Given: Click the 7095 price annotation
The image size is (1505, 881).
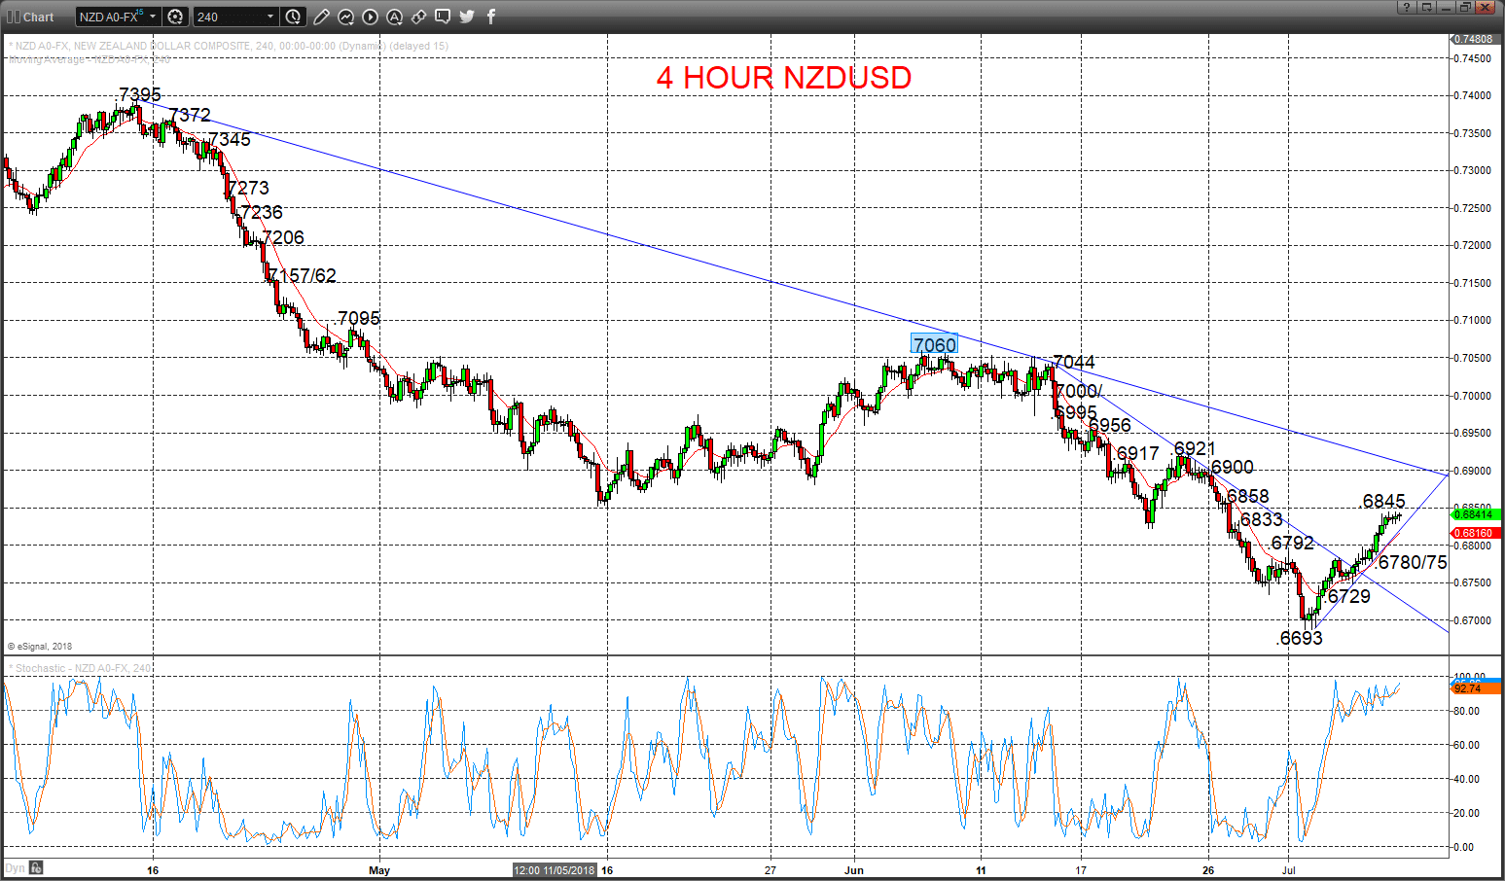Looking at the screenshot, I should 359,318.
